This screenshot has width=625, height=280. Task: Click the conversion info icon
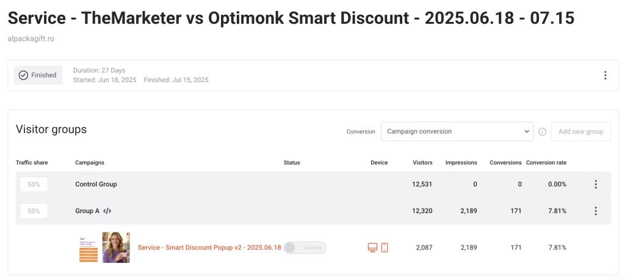542,131
